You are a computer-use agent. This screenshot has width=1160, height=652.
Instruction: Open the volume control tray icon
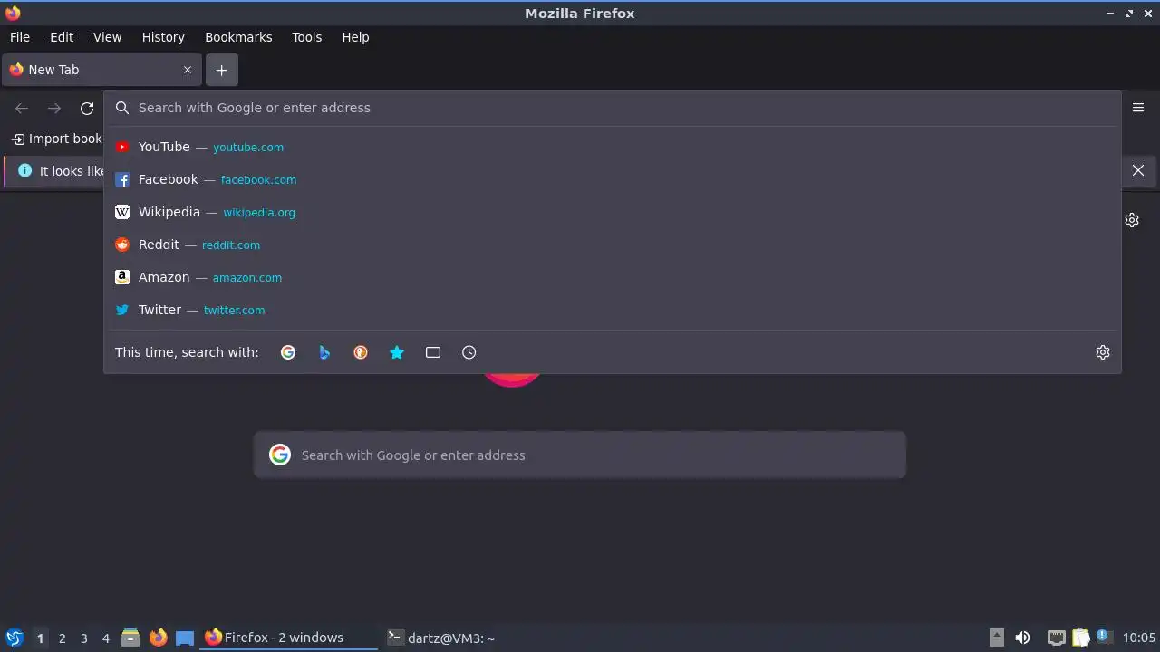(1023, 638)
